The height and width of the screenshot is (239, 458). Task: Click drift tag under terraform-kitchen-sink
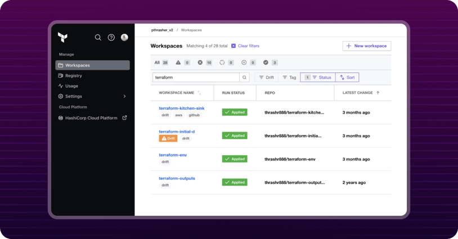(x=165, y=115)
